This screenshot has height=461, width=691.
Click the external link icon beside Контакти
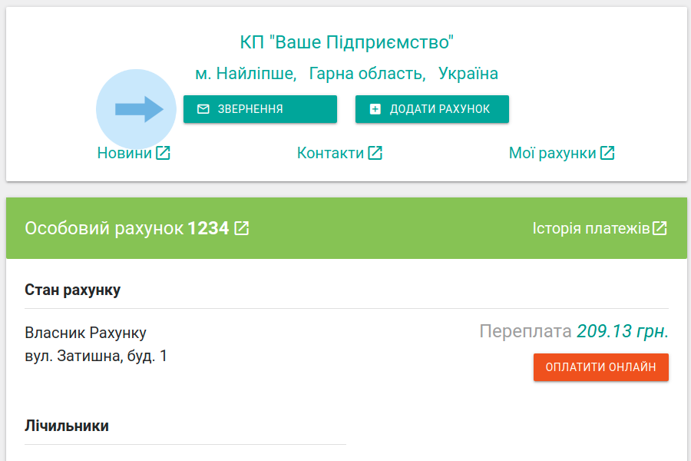click(x=375, y=153)
